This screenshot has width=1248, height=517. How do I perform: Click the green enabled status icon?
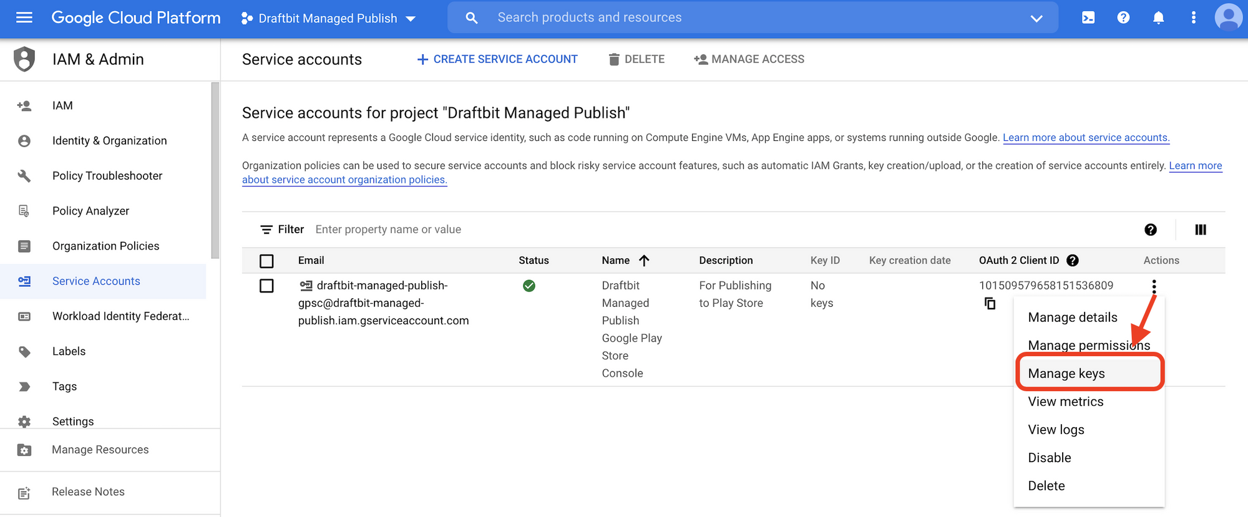(529, 286)
